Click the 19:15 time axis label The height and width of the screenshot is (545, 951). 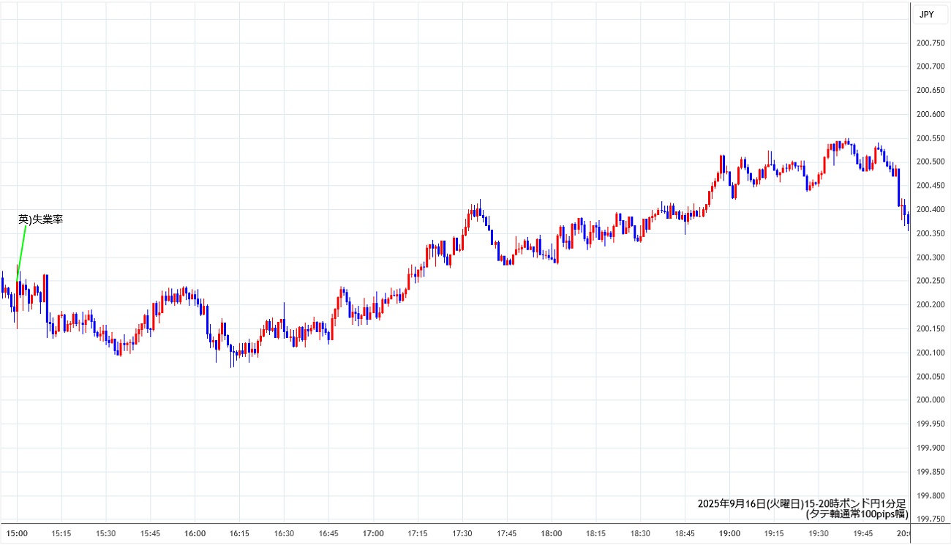point(774,533)
